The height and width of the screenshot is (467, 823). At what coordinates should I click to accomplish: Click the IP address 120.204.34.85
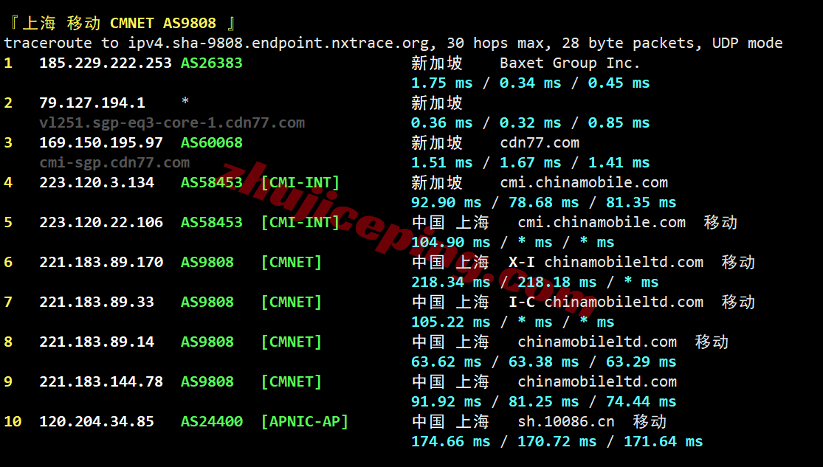coord(96,421)
